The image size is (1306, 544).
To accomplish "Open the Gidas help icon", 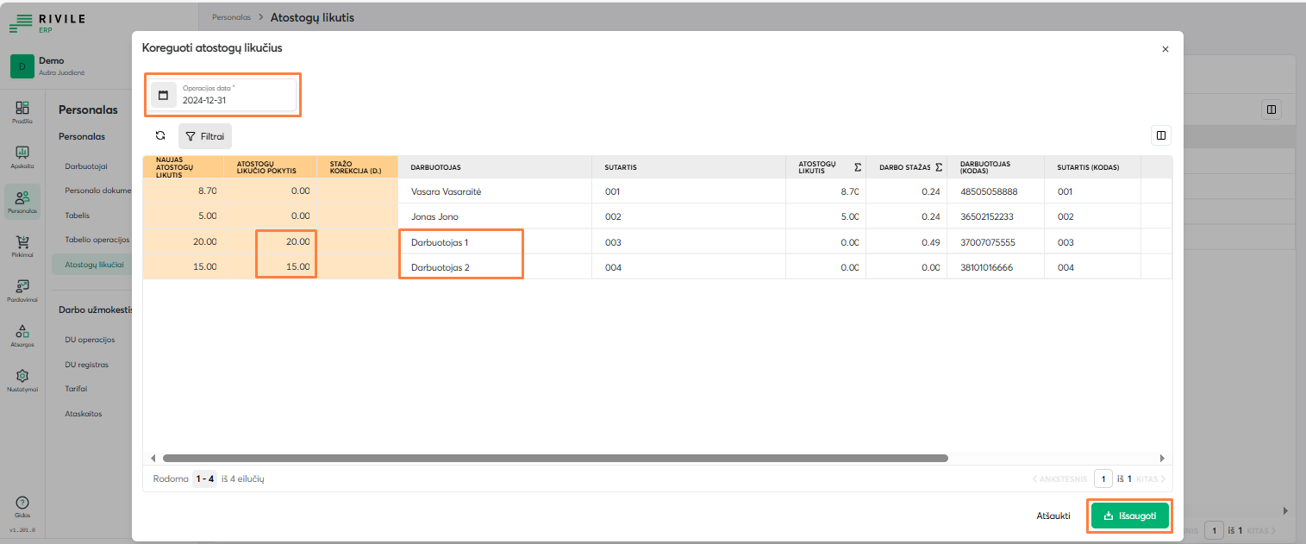I will coord(22,505).
